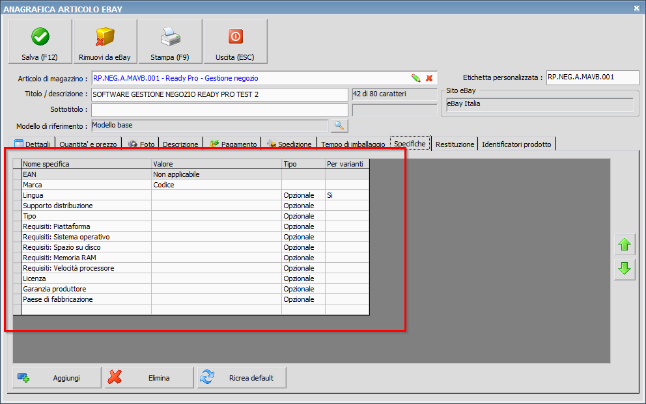
Task: Click Uscita (ESC) exit button
Action: 235,41
